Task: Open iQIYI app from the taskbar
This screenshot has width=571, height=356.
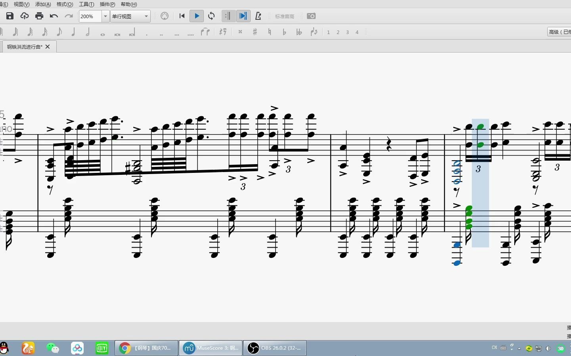Action: [102, 348]
